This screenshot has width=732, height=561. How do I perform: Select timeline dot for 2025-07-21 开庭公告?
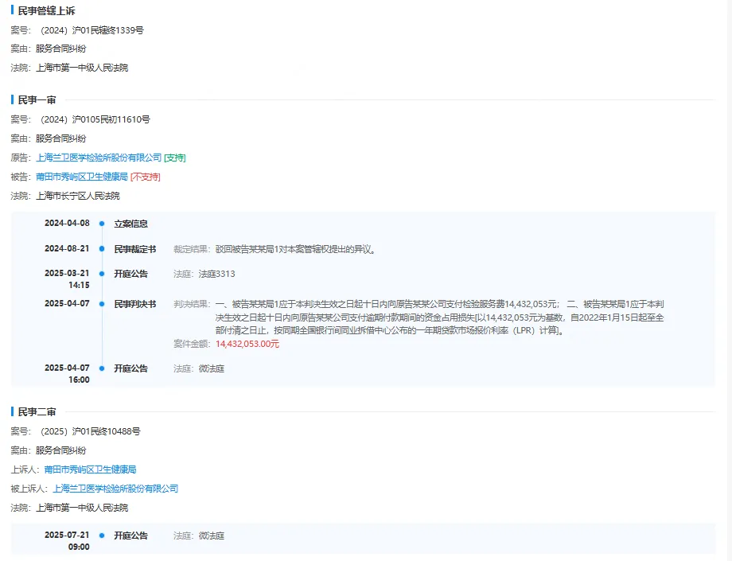point(102,536)
